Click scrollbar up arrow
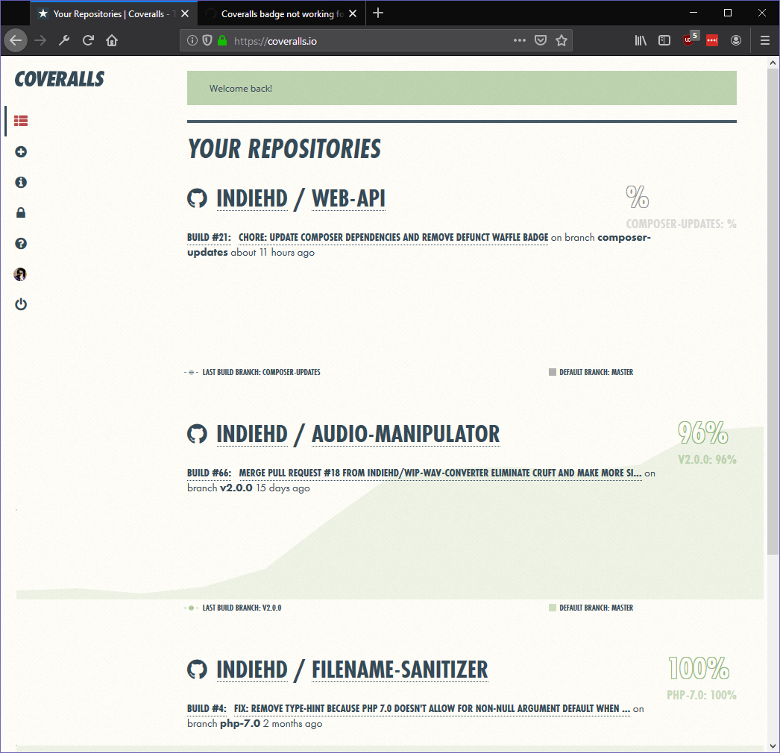Viewport: 780px width, 753px height. tap(773, 63)
